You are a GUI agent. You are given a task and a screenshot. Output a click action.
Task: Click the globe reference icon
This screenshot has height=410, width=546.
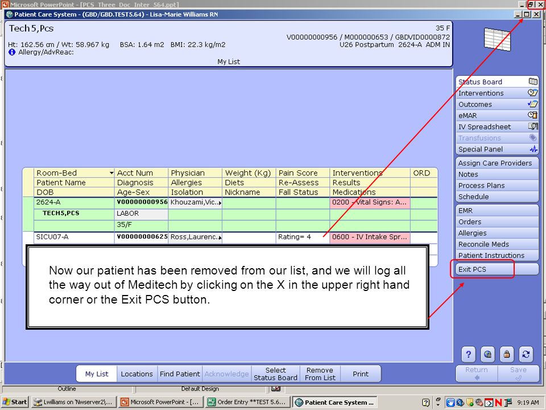(487, 355)
